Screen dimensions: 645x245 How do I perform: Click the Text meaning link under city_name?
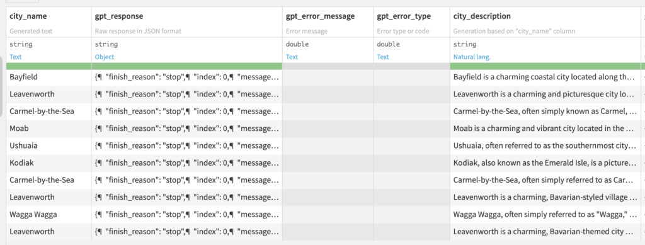(x=16, y=57)
